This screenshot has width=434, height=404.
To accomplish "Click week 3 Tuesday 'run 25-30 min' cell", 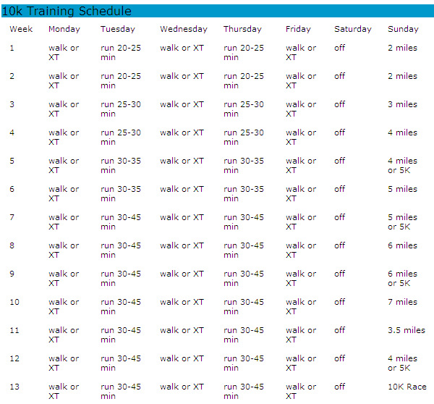I will pos(121,109).
